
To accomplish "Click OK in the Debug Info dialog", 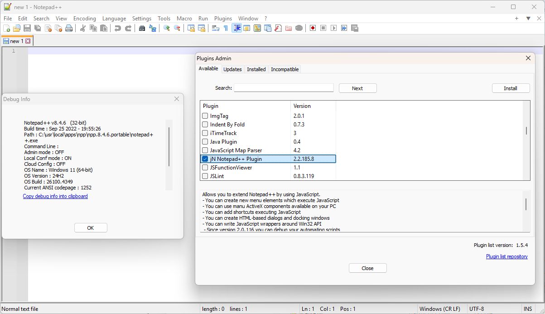I will pos(91,228).
